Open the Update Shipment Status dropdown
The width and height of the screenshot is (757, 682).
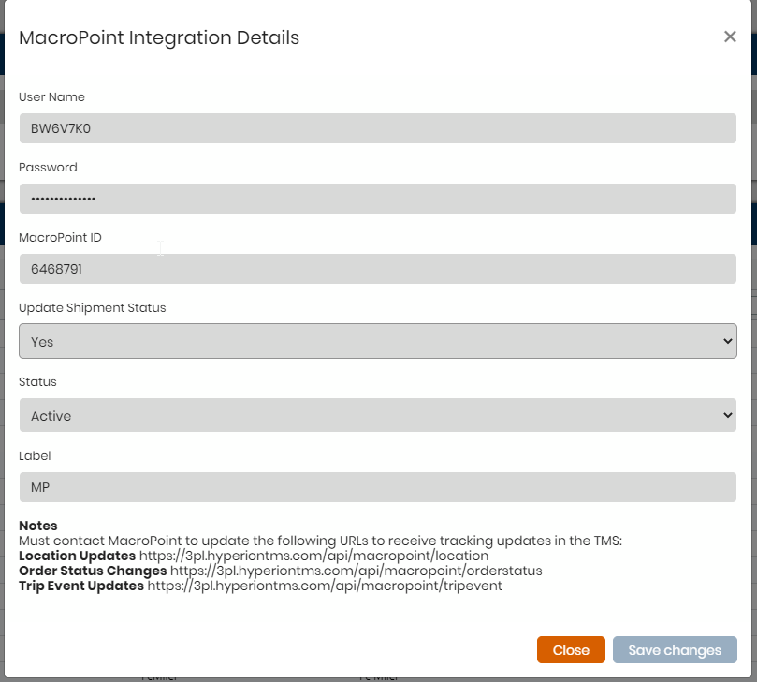click(377, 341)
